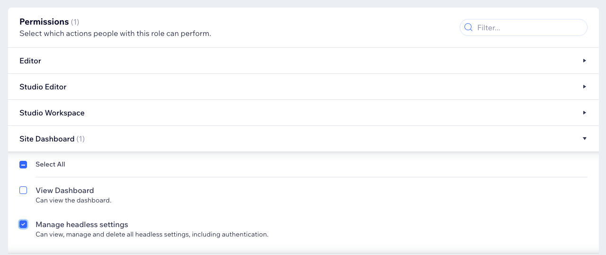
Task: Open the Editor permissions row label
Action: click(30, 61)
